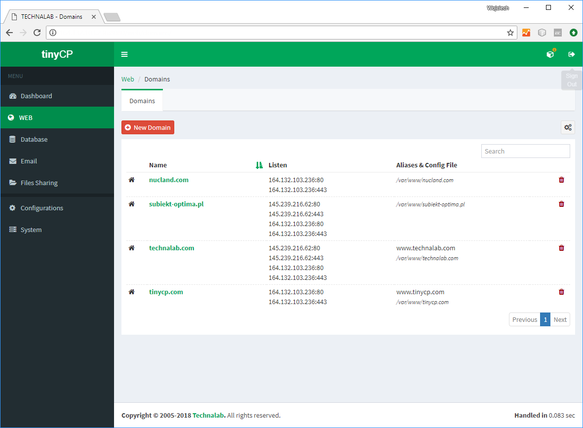Click the home icon beside subiekt-optima.pl
Image resolution: width=583 pixels, height=428 pixels.
pos(132,204)
